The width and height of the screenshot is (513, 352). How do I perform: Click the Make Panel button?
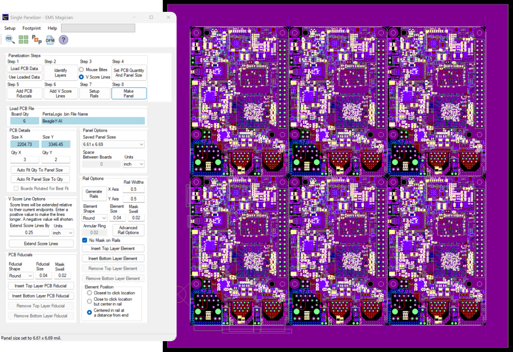[129, 93]
